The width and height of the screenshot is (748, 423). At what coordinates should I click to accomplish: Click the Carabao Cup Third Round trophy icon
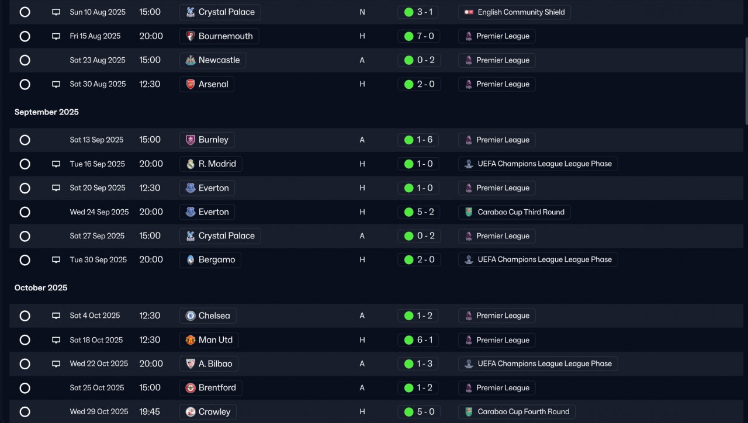click(469, 212)
